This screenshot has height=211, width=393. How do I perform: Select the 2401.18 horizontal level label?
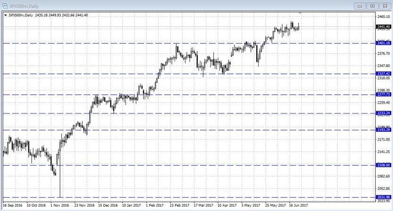[x=383, y=43]
